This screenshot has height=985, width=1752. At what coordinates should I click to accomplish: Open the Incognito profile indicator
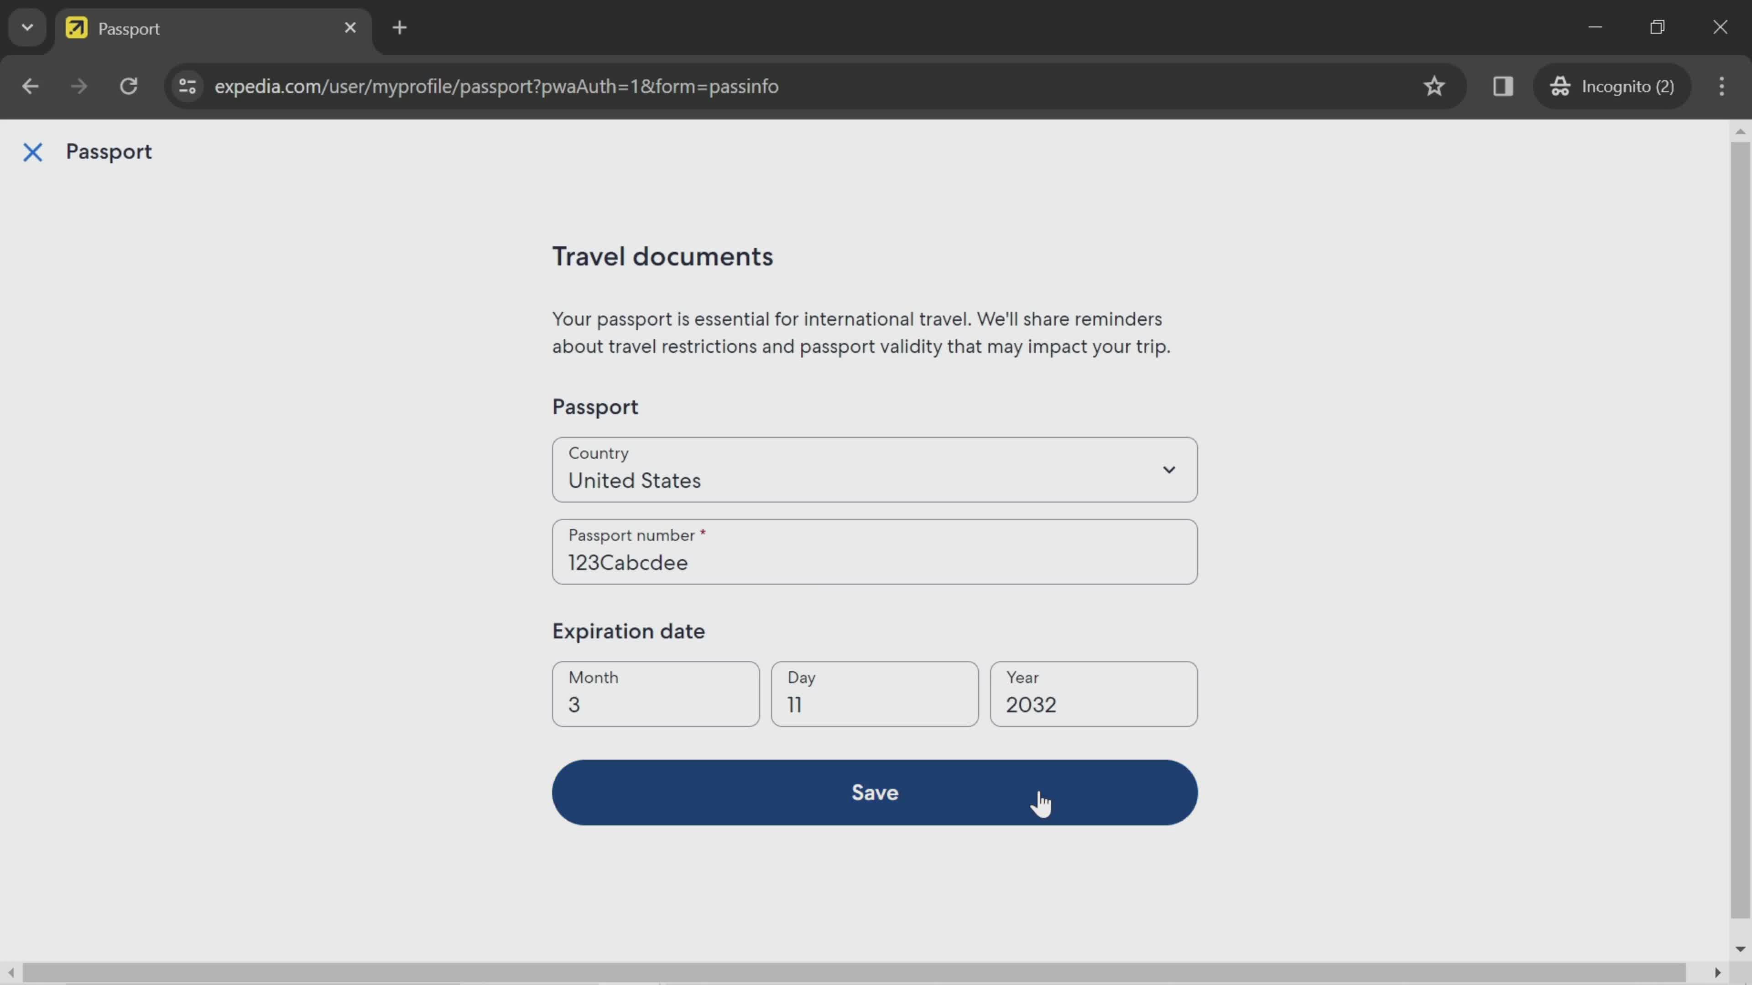(x=1612, y=86)
